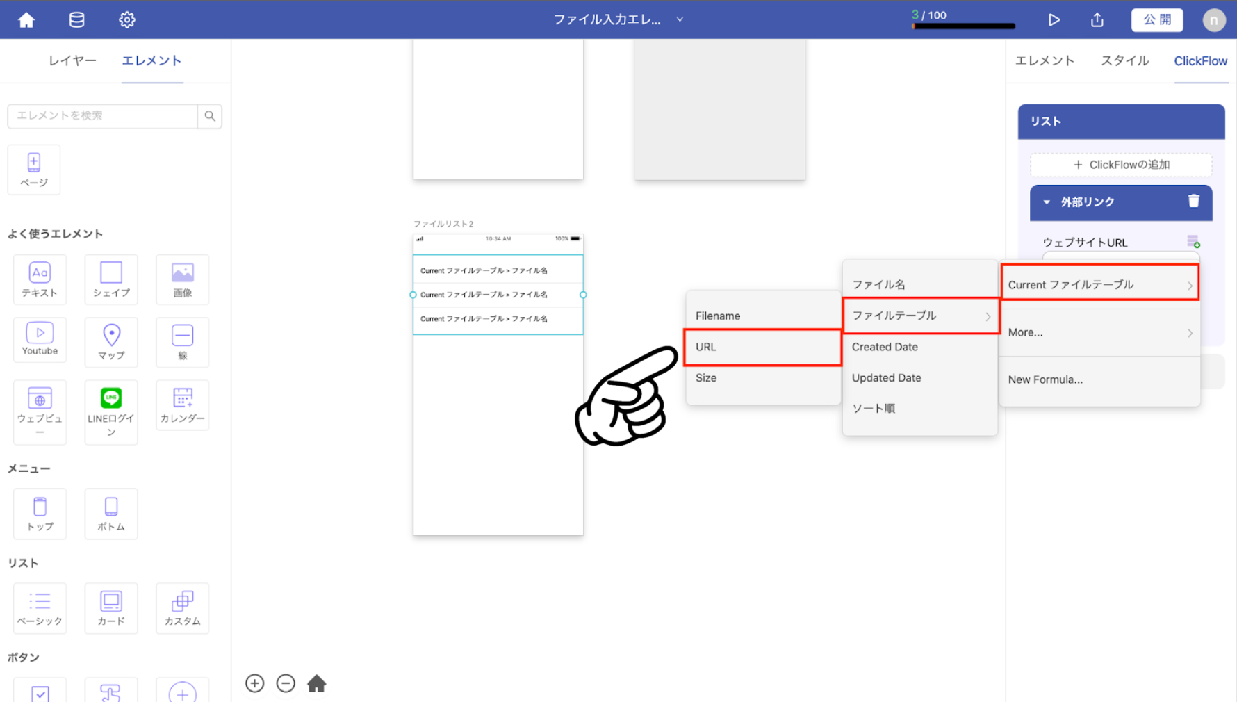
Task: Expand the More... submenu
Action: point(1099,332)
